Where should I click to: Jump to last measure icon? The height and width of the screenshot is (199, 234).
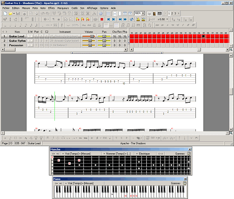click(x=114, y=19)
